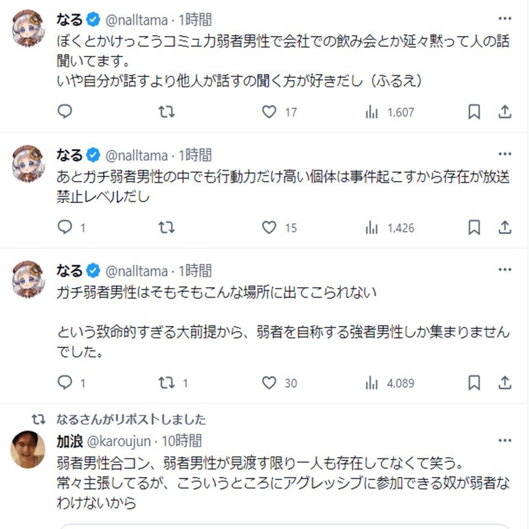Share the 放送禁止レベル tweet
The height and width of the screenshot is (529, 529).
coord(505,228)
